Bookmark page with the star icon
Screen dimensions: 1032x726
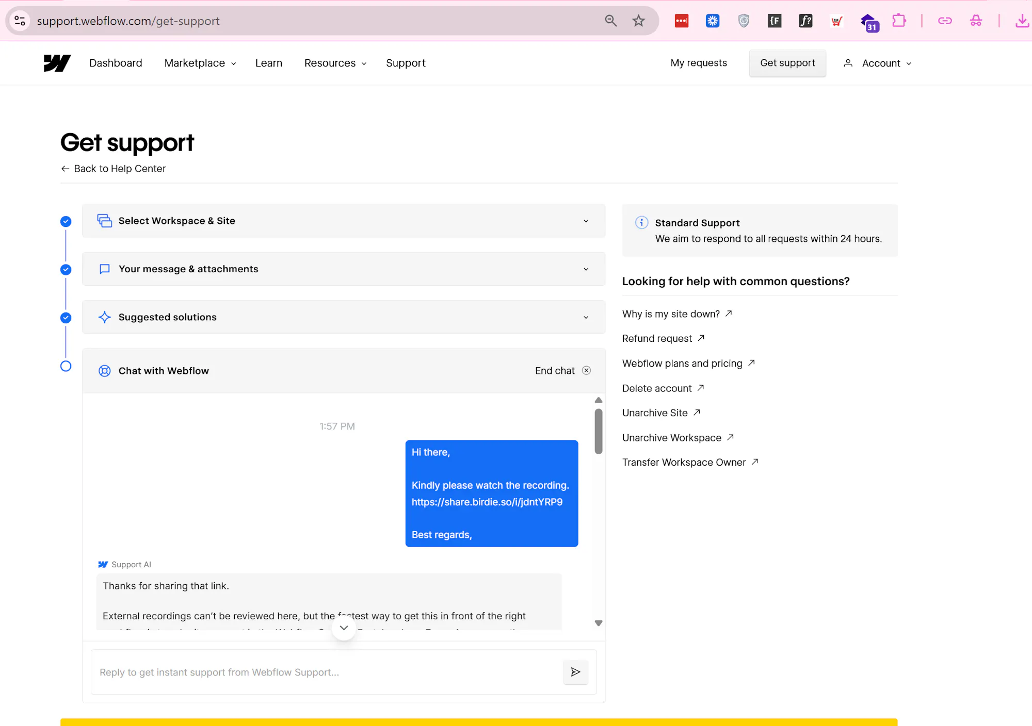[638, 21]
